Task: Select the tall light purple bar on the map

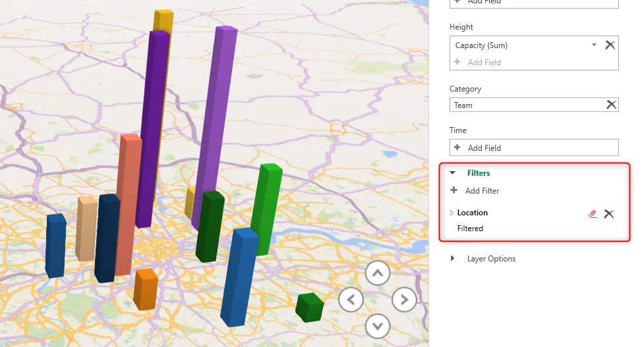Action: [215, 127]
